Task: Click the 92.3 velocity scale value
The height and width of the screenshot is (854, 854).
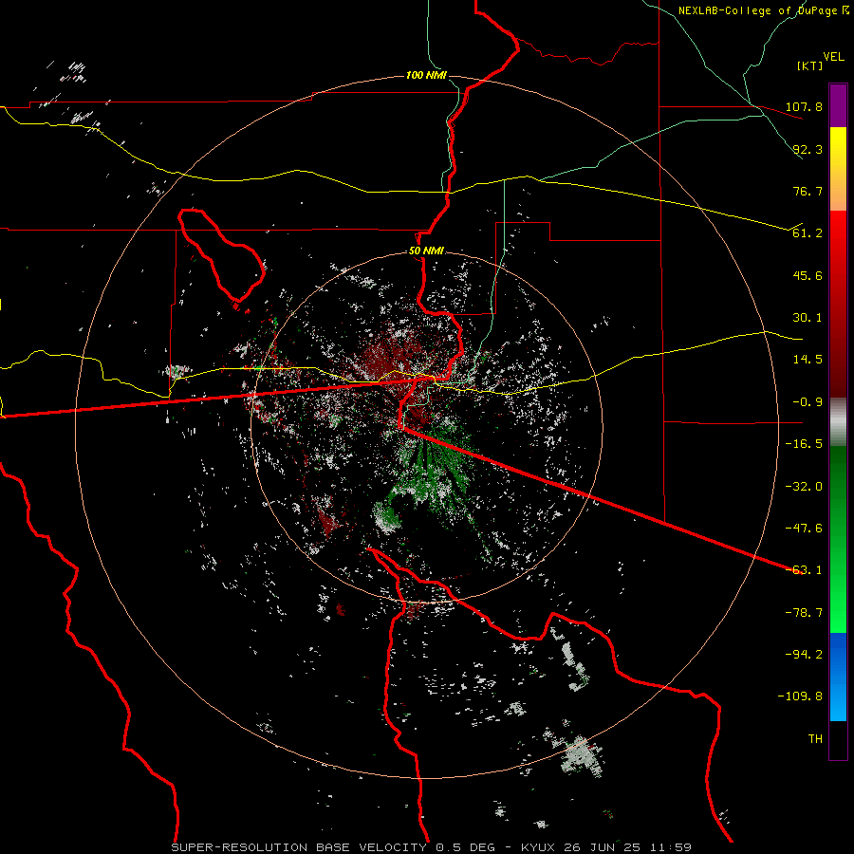Action: pyautogui.click(x=808, y=149)
